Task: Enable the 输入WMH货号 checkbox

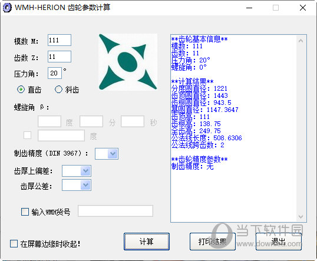Action: tap(25, 212)
